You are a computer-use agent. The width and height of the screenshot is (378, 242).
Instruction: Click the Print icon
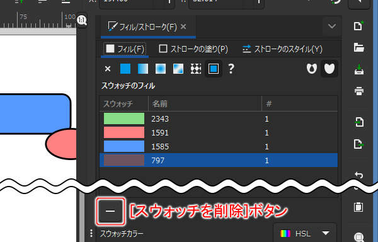pos(359,91)
